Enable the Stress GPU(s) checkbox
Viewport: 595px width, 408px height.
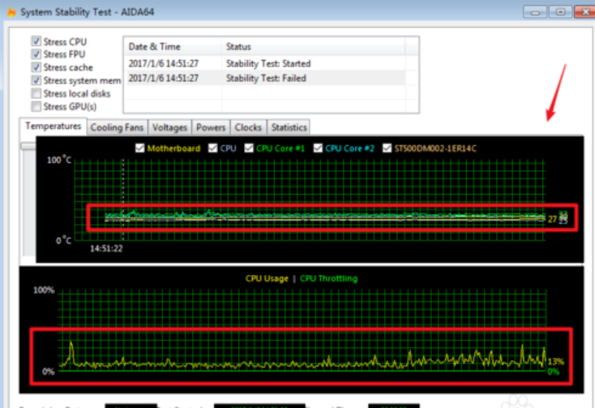point(36,106)
